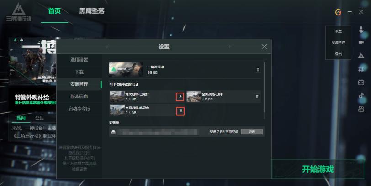Delete the 全面战场-刀锋 resource pack
Viewport: 371px width, 186px height.
(x=257, y=97)
